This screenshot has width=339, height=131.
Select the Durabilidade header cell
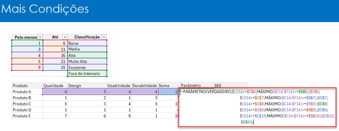(145, 86)
